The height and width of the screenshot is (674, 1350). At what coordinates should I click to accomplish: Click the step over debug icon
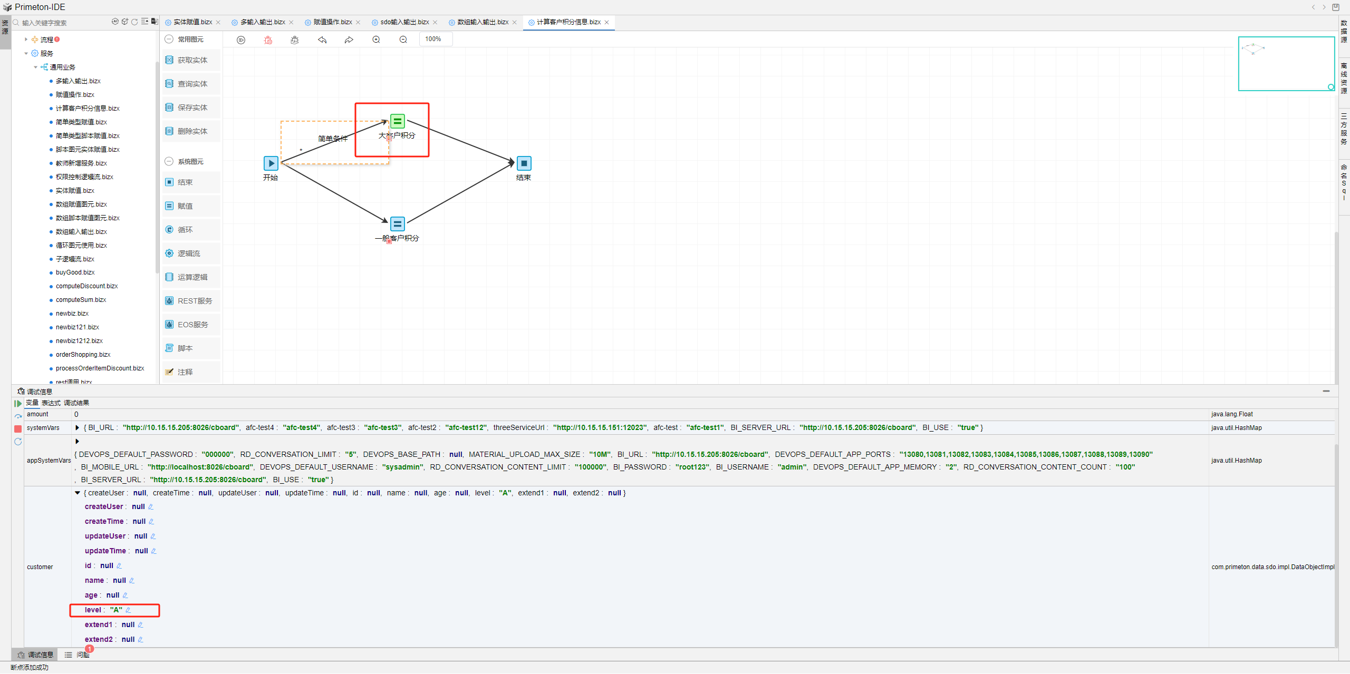point(18,416)
